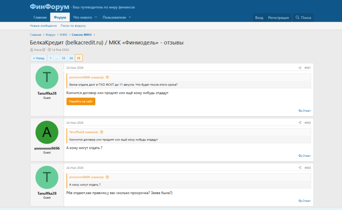This screenshot has height=210, width=342.
Task: Click the pagination ellipsis button
Action: click(56, 58)
